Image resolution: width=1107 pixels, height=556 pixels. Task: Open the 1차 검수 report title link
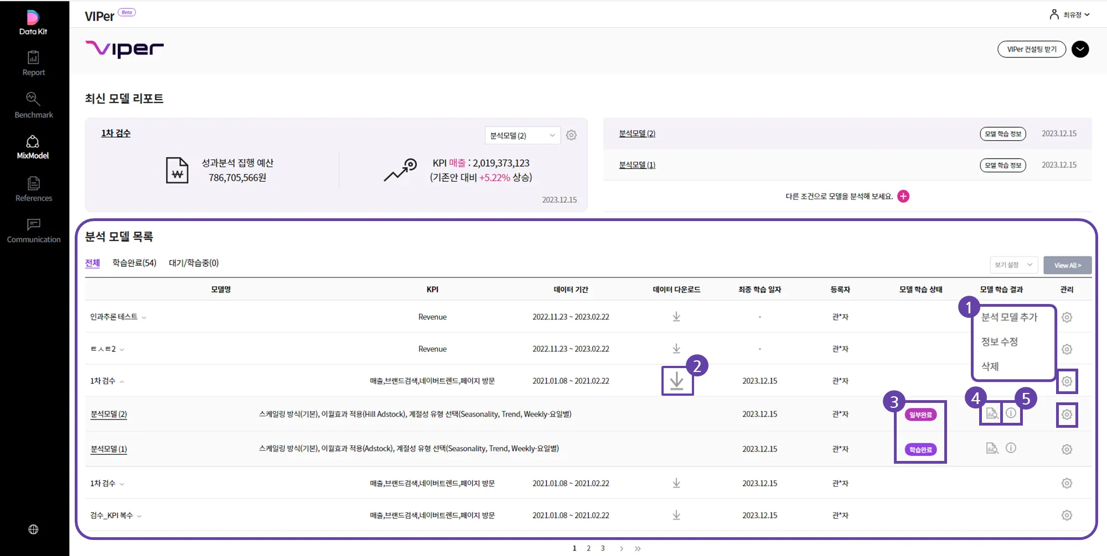(116, 133)
